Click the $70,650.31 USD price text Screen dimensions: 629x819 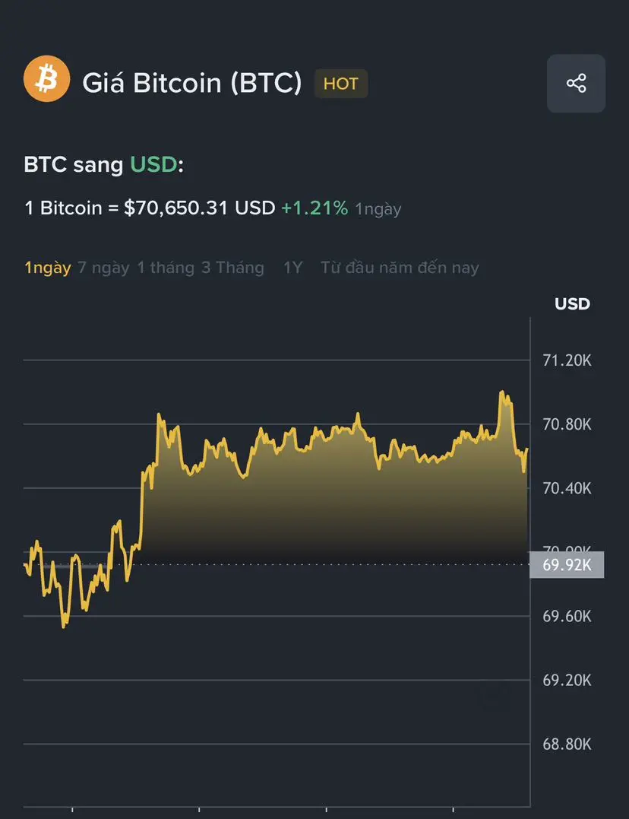tap(199, 208)
